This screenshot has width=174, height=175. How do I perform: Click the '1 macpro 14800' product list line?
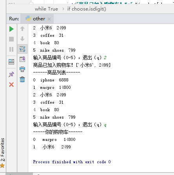tap(52, 87)
